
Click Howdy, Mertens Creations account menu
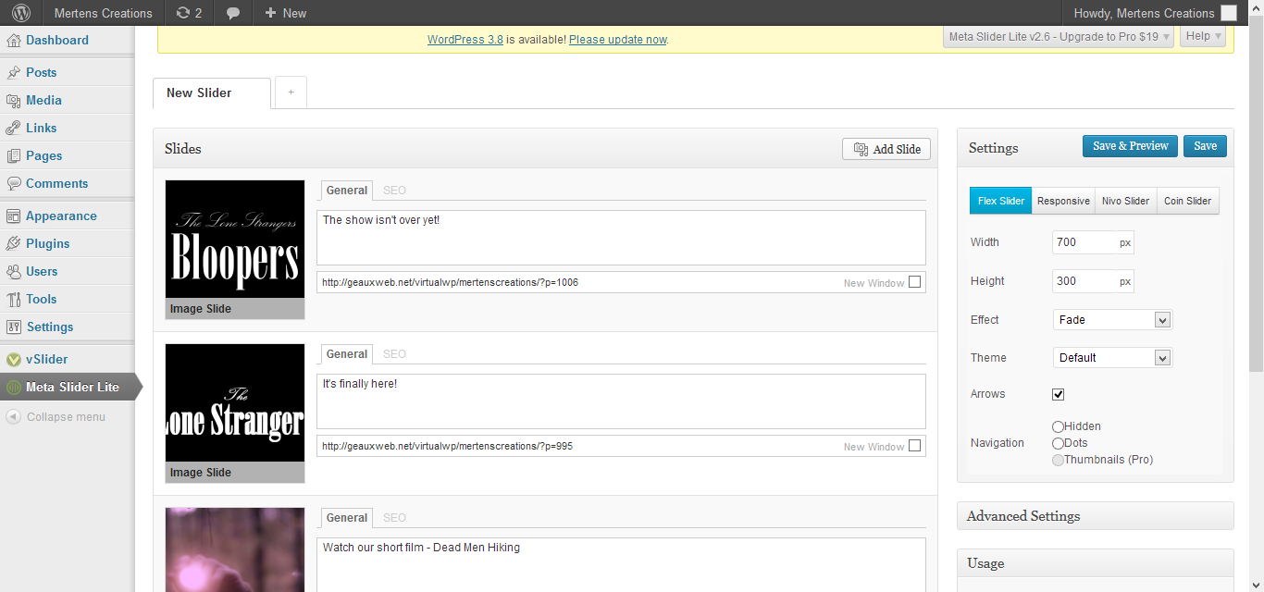click(x=1155, y=13)
